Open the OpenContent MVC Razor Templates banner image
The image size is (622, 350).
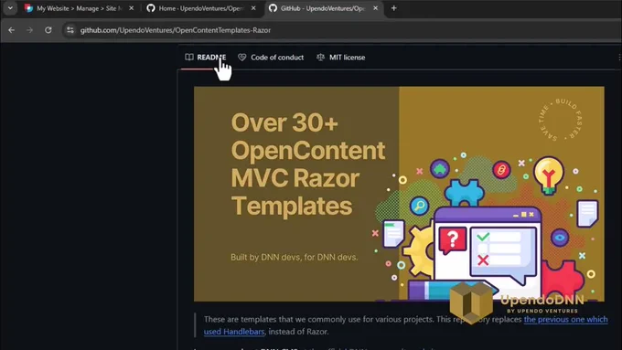click(x=399, y=194)
